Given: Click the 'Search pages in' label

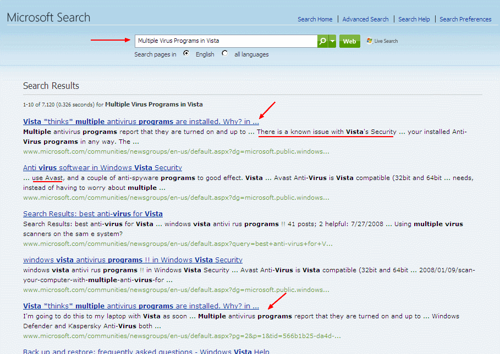Looking at the screenshot, I should tap(155, 54).
